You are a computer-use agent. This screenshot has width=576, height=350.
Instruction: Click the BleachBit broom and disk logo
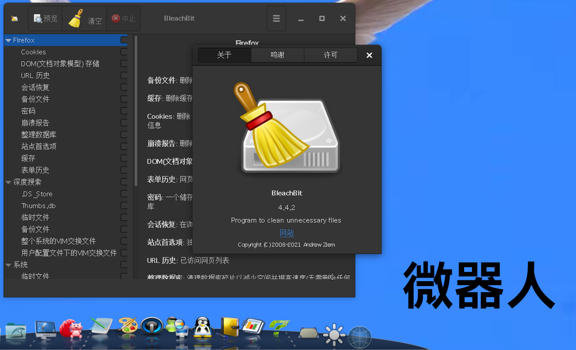pyautogui.click(x=287, y=127)
